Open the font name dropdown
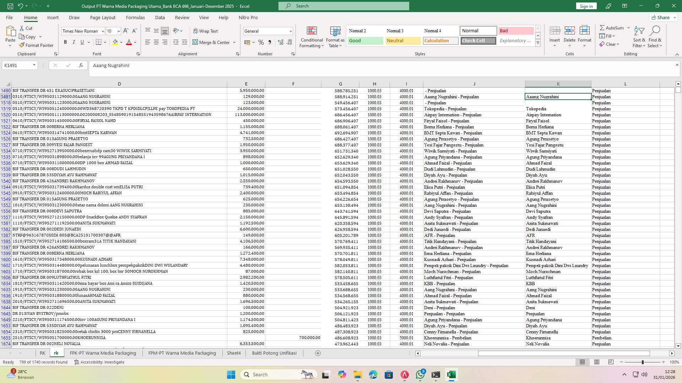This screenshot has width=682, height=383. click(x=102, y=31)
